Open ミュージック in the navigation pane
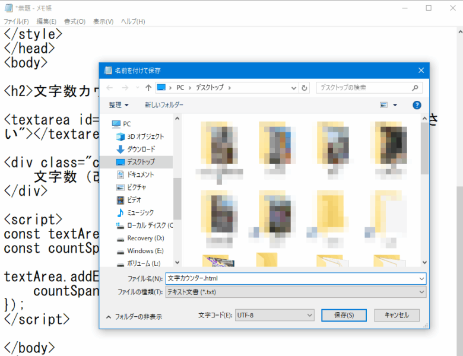The image size is (463, 356). 140,212
